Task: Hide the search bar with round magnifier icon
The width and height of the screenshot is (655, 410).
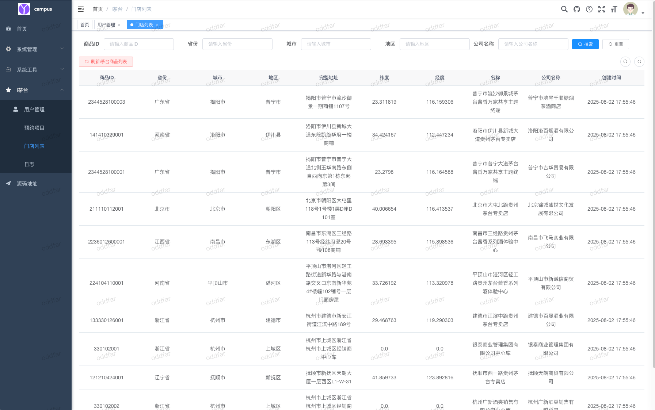Action: [x=625, y=62]
